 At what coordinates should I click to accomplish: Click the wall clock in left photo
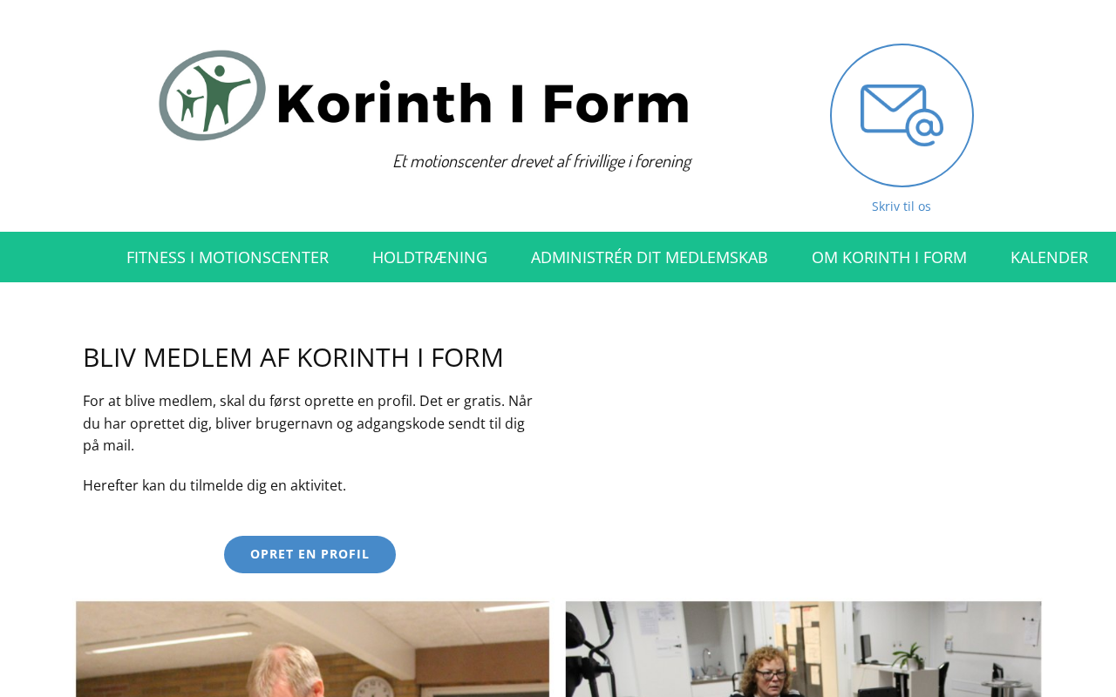coord(373,687)
